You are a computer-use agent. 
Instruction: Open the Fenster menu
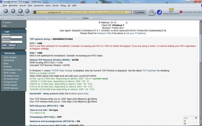[x=56, y=6]
